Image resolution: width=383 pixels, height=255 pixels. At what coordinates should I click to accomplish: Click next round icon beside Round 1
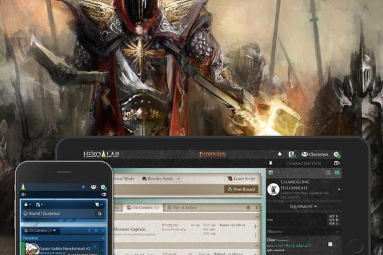pyautogui.click(x=100, y=214)
